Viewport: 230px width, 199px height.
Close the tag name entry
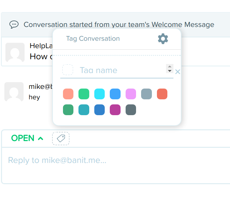(177, 72)
